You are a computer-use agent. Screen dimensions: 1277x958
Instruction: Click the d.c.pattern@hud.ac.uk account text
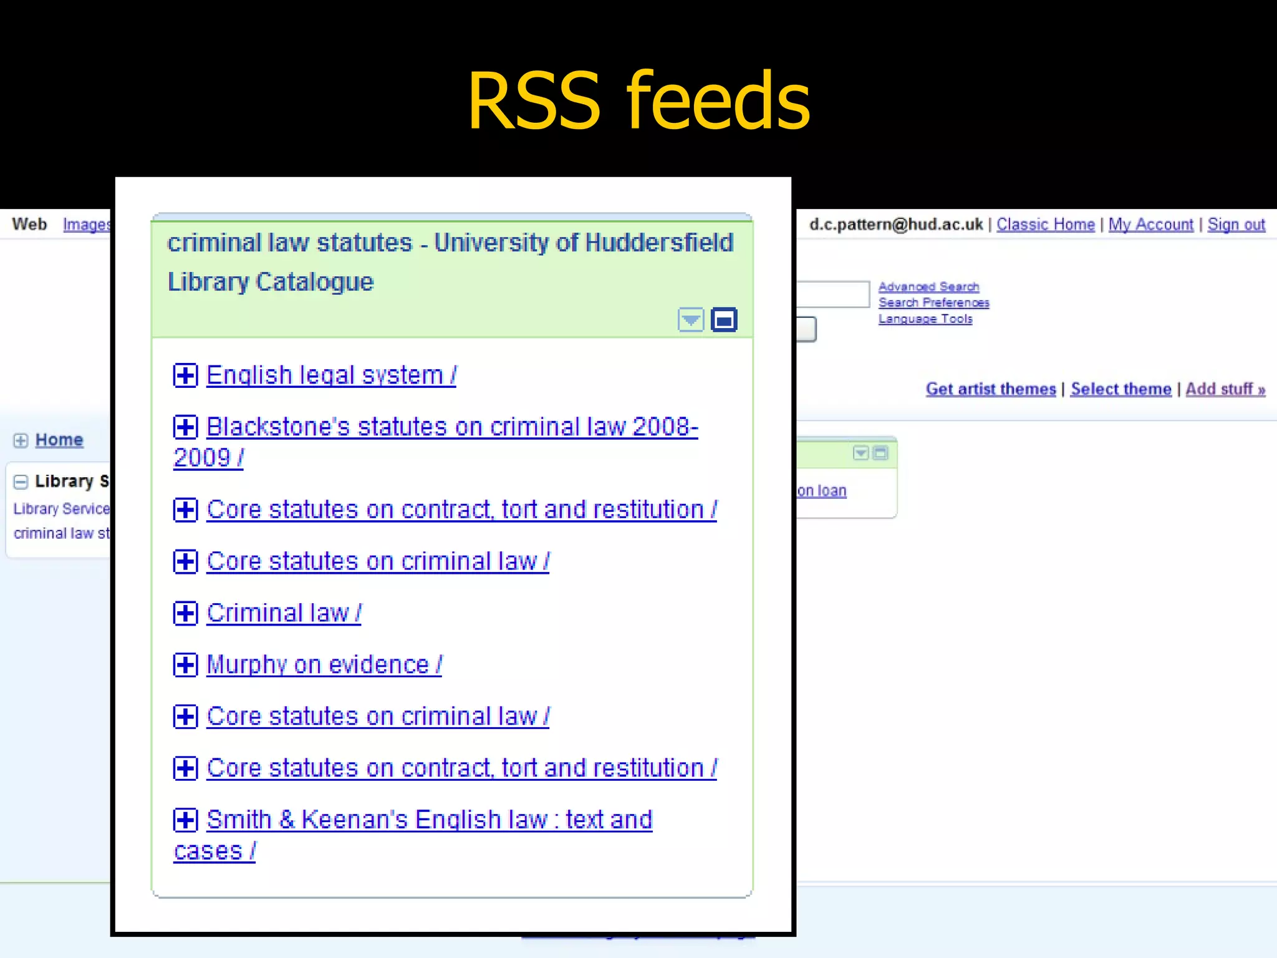pyautogui.click(x=896, y=225)
